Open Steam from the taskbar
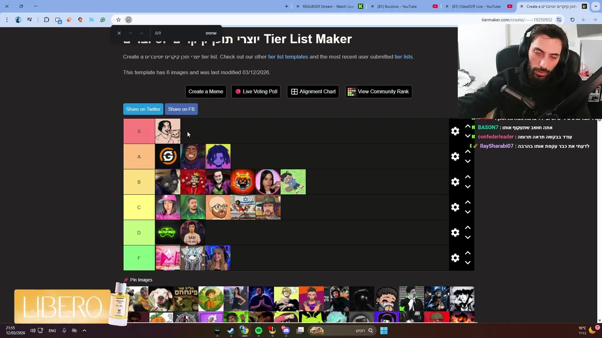 [230, 330]
